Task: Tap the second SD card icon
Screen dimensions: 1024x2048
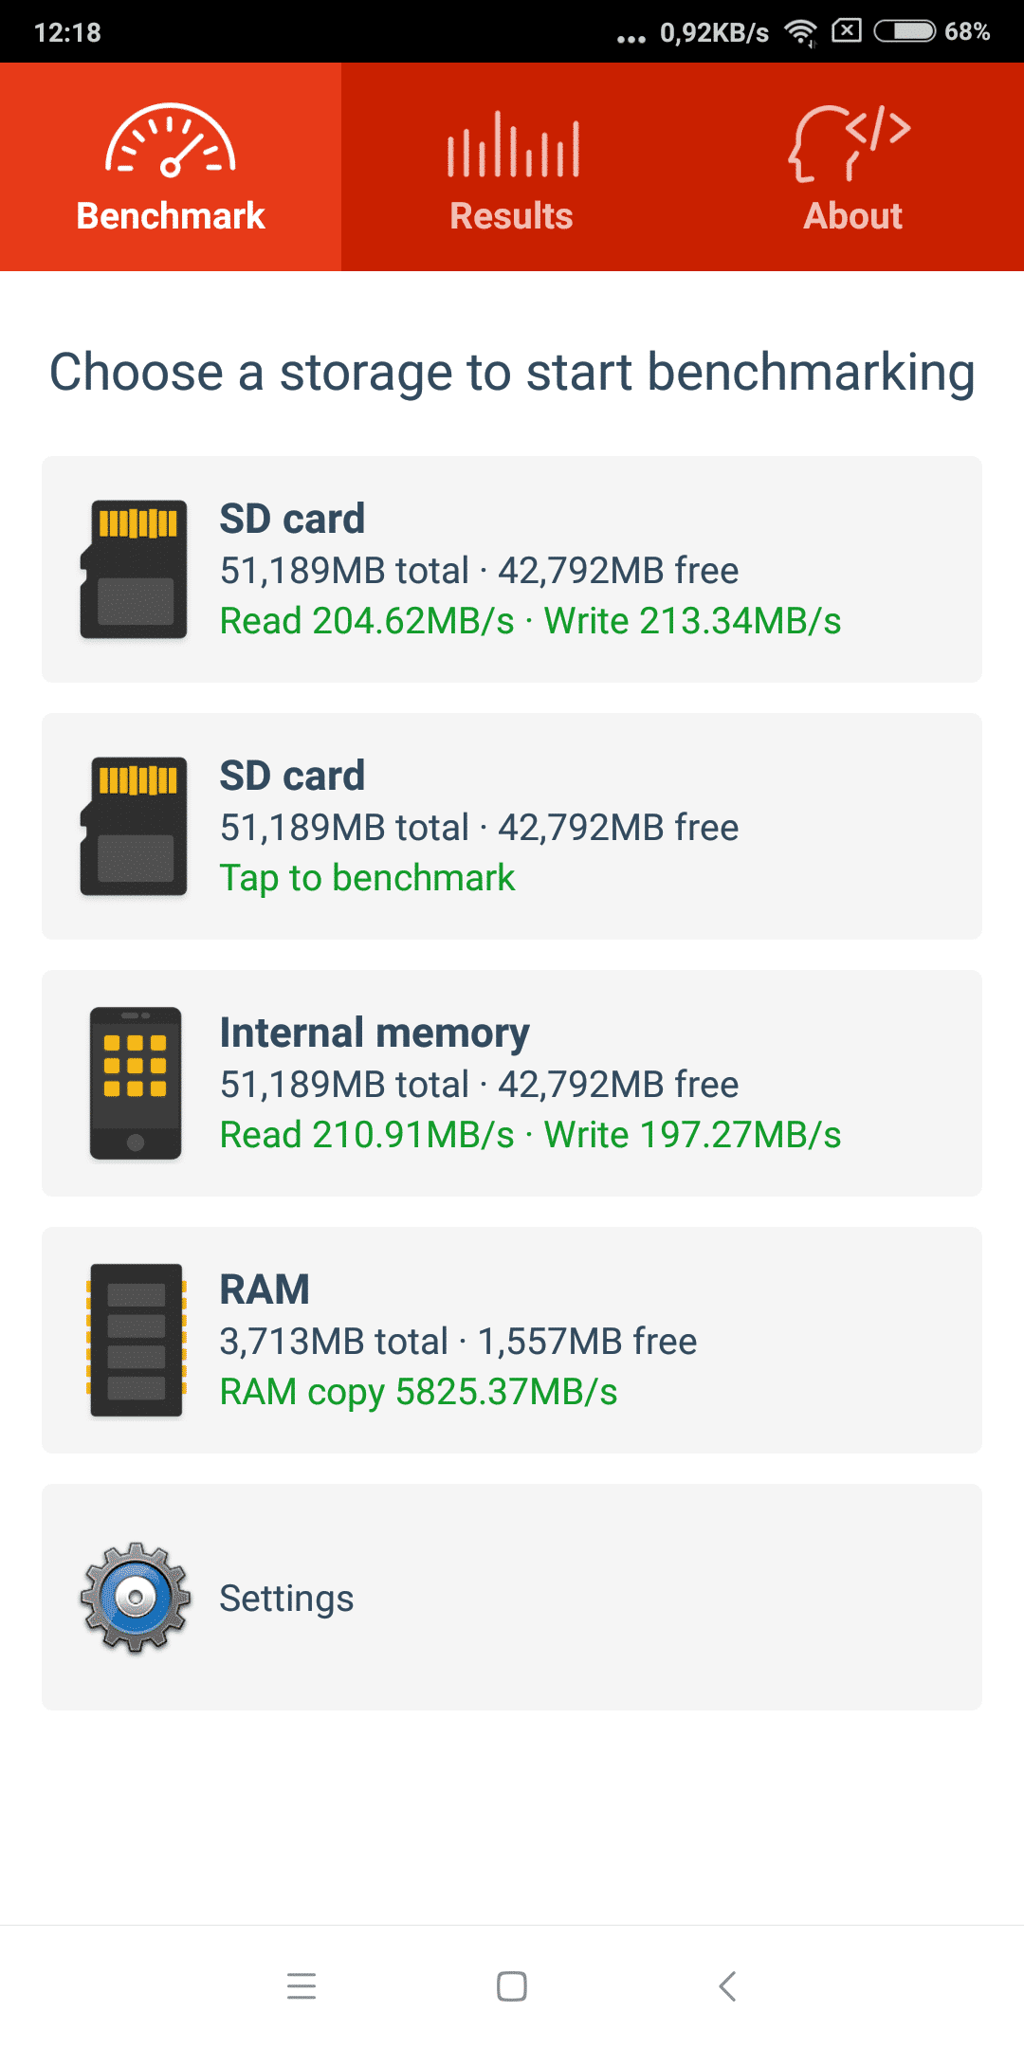Action: [134, 826]
